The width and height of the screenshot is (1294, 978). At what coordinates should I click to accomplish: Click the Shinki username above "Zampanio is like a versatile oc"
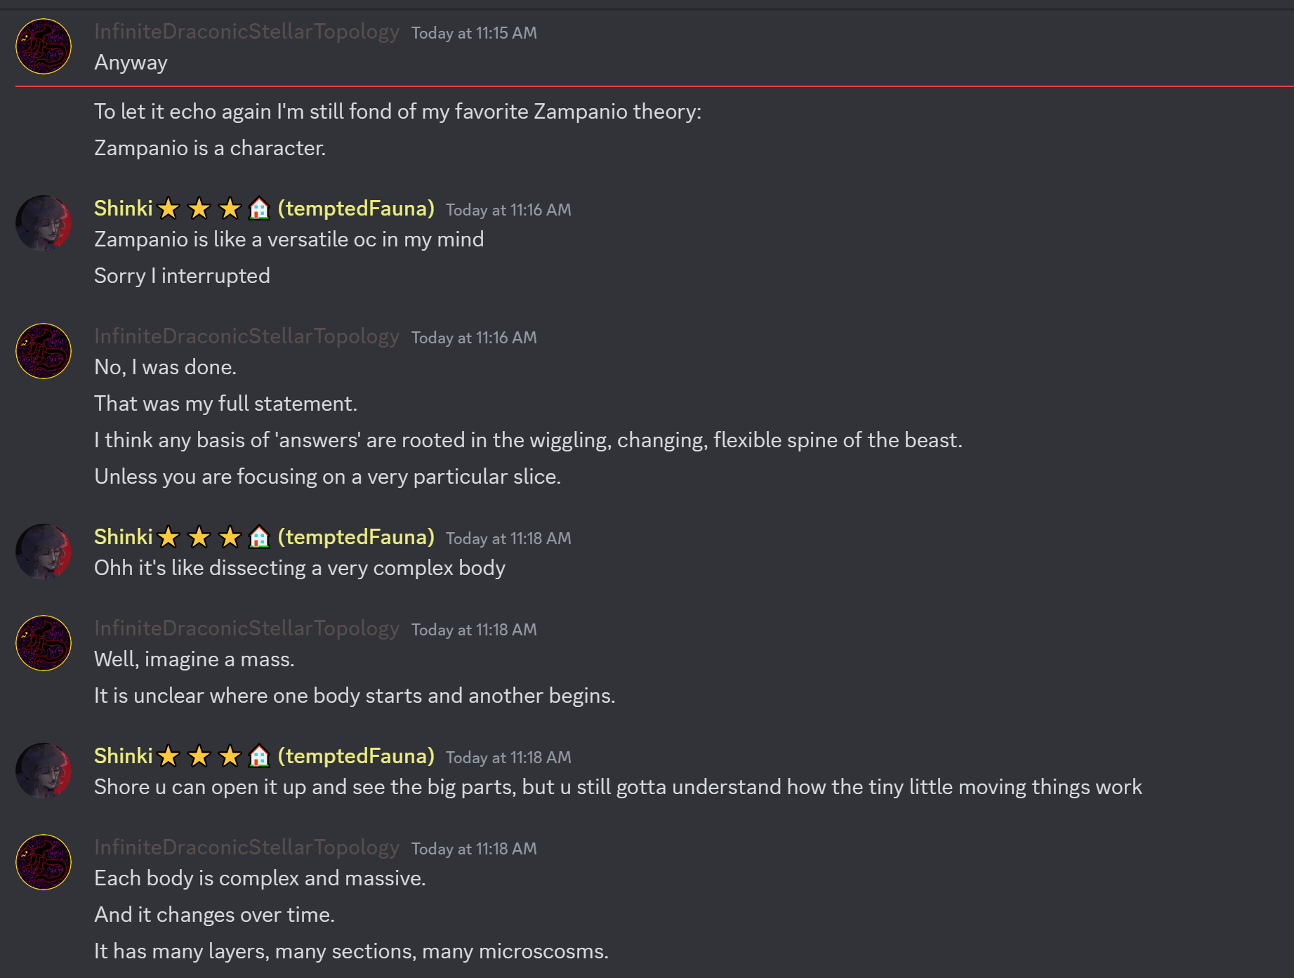coord(124,209)
